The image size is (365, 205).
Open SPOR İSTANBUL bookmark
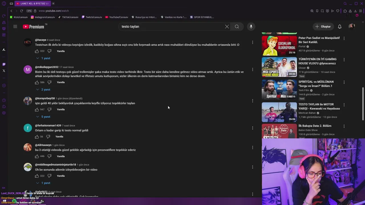pos(202,17)
